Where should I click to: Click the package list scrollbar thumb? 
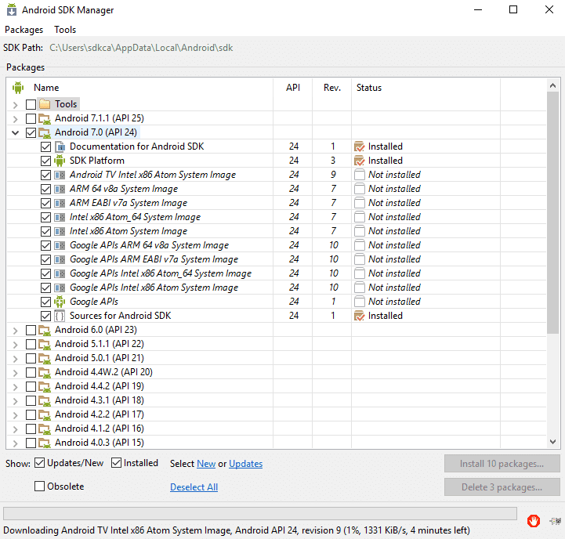(552, 212)
